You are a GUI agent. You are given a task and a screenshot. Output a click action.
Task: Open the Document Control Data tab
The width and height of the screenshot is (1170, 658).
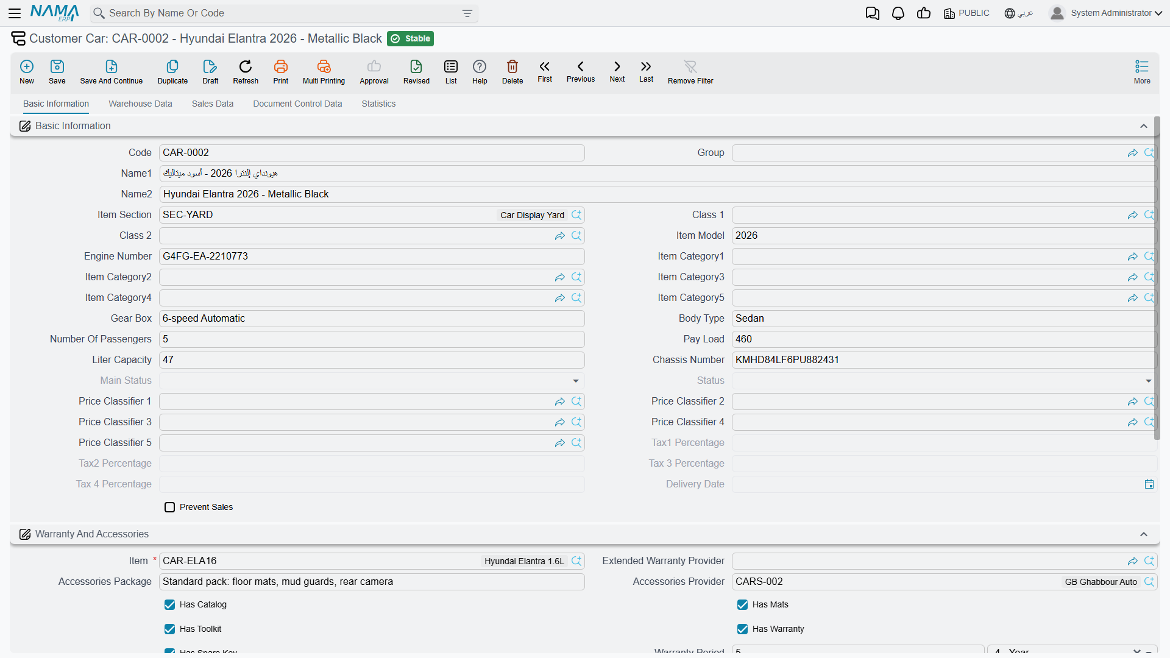(x=297, y=104)
